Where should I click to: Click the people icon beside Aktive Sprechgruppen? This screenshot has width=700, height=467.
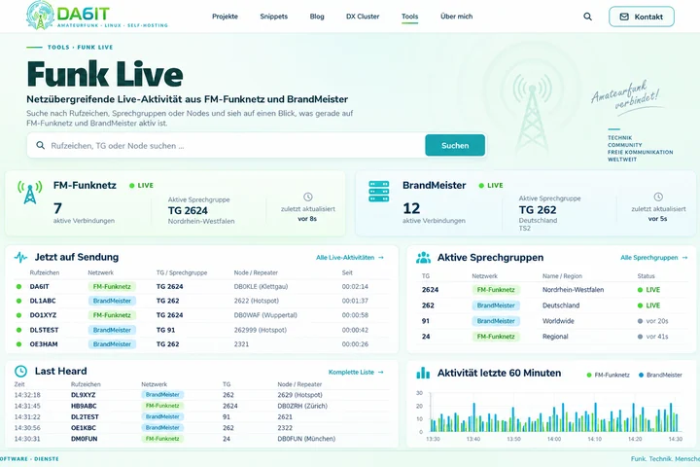coord(423,258)
